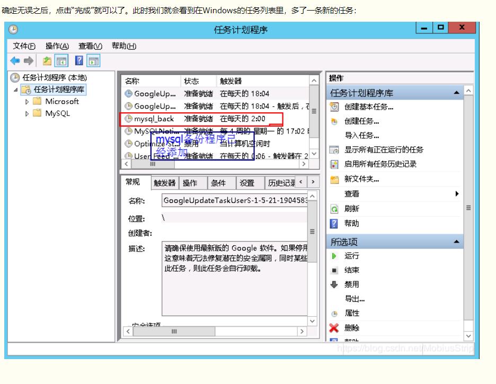Switch to the 操作 tab

coord(193,183)
